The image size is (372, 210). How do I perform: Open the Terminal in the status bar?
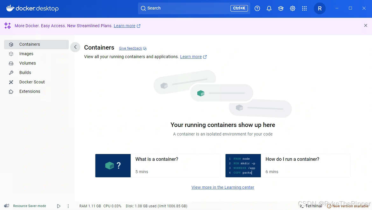click(x=311, y=206)
